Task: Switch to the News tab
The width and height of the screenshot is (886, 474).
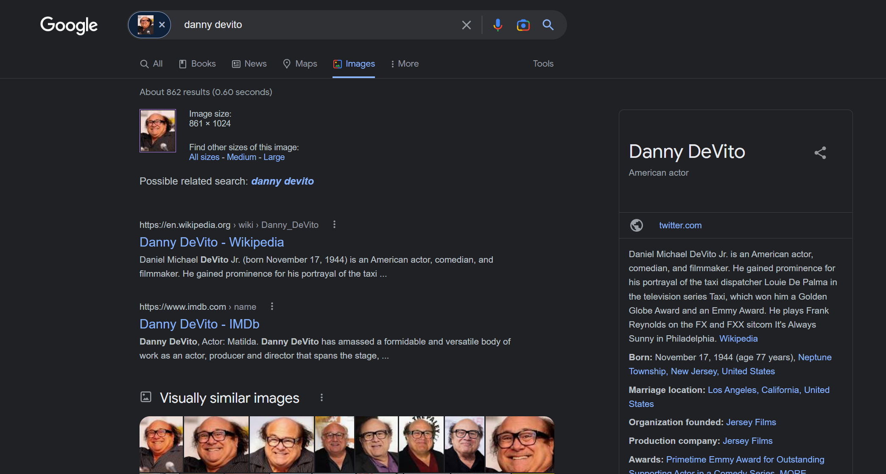Action: click(249, 64)
